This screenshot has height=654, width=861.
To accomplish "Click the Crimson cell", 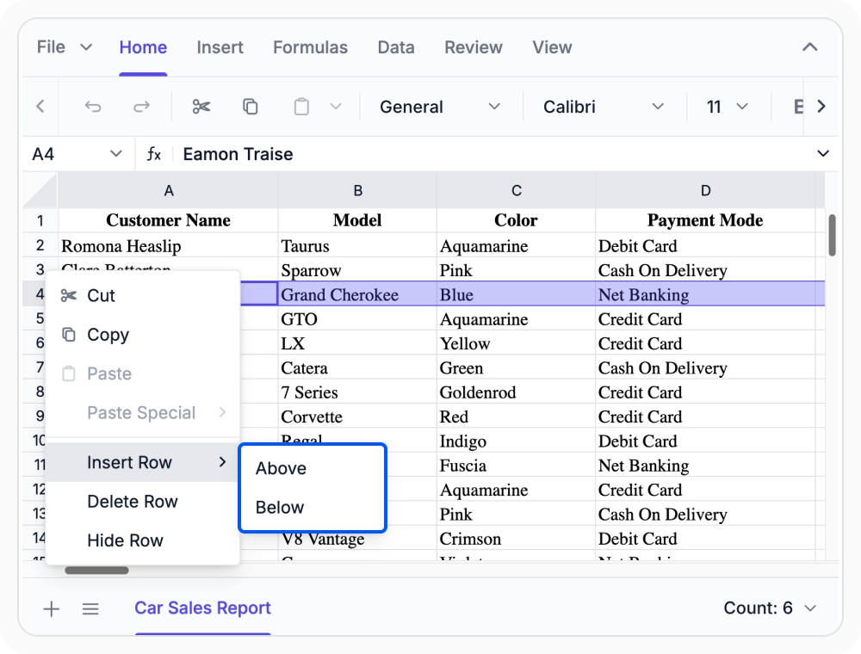I will click(x=516, y=538).
